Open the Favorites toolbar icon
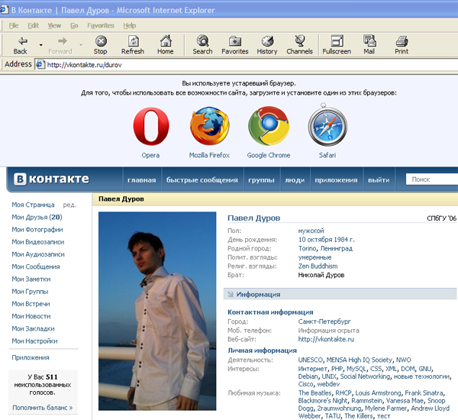This screenshot has height=420, width=458. 235,41
